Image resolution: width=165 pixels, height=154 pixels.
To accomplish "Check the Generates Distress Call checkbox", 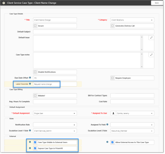I will pyautogui.click(x=113, y=26).
